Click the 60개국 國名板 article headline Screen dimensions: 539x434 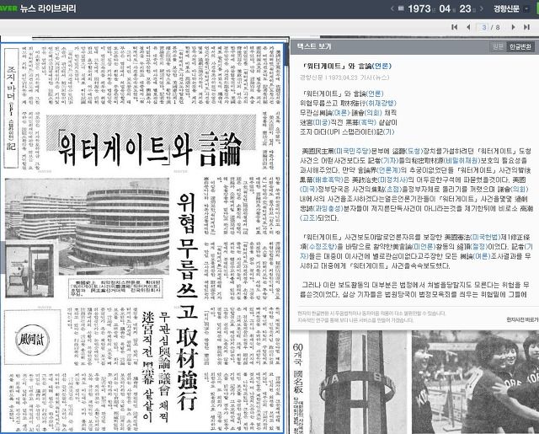coord(297,367)
